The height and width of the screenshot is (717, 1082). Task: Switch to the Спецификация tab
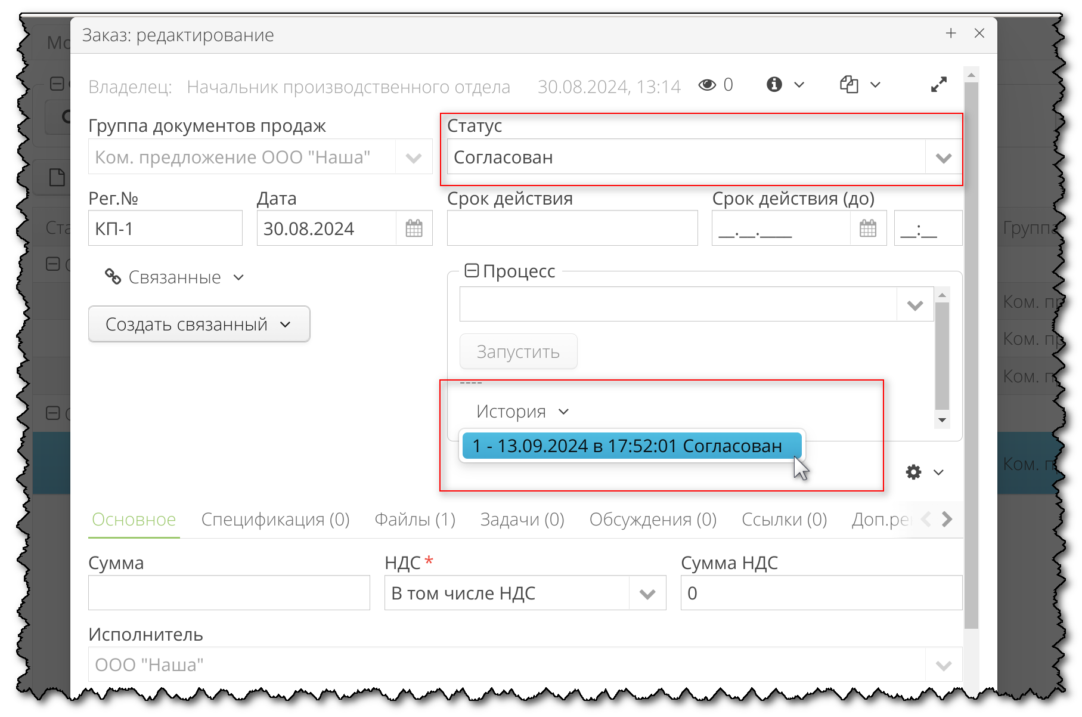[x=275, y=520]
